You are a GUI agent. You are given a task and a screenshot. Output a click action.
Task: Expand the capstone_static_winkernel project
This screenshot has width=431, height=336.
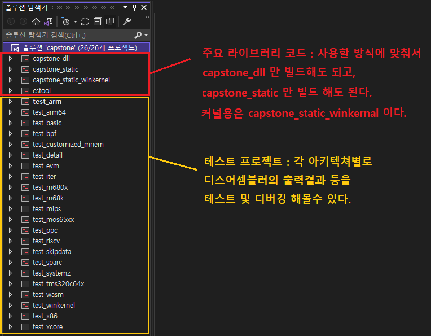point(10,80)
